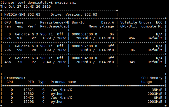Click 'python' process name for PID 15298
The image size is (169, 107).
click(57, 102)
